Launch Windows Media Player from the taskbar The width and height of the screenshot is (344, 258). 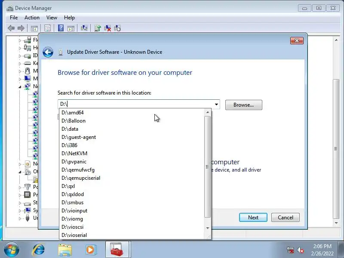90,250
